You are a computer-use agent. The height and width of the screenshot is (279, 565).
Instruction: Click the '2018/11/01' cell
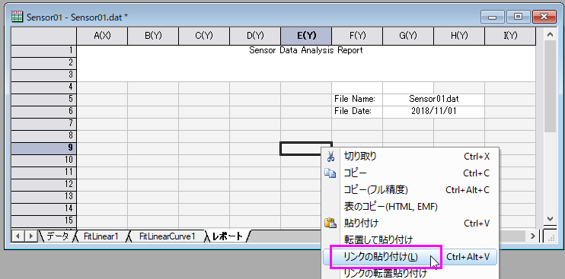(x=433, y=112)
